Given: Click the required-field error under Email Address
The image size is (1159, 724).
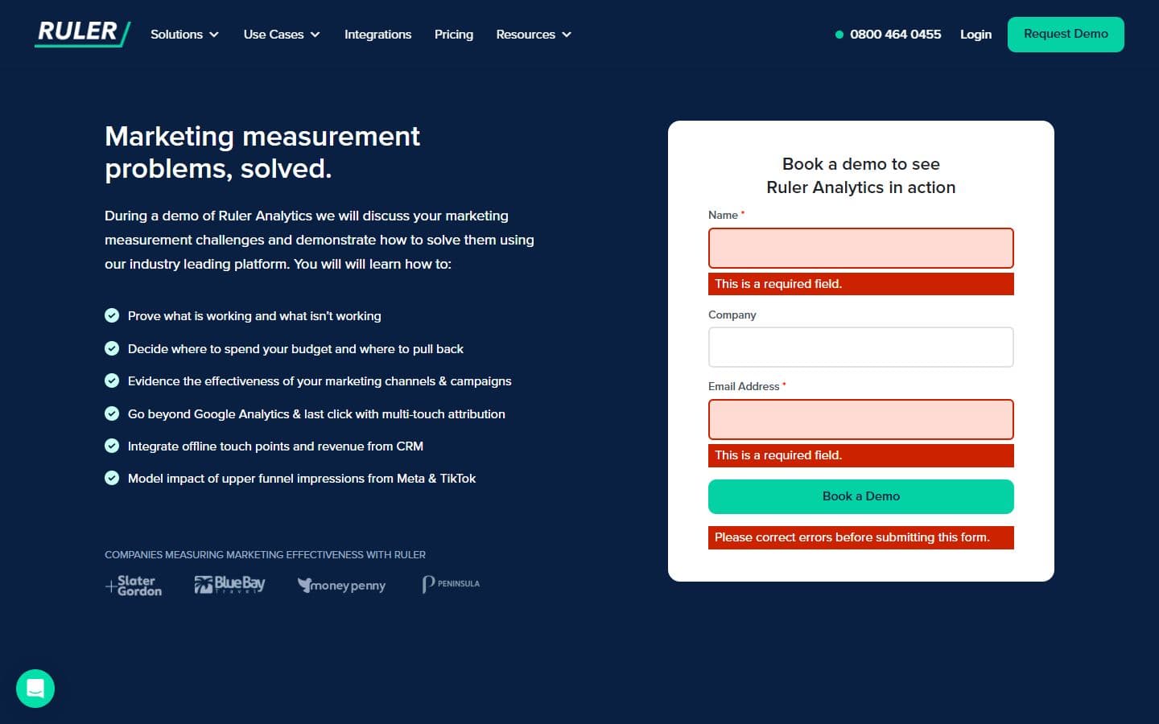Looking at the screenshot, I should pyautogui.click(x=861, y=455).
